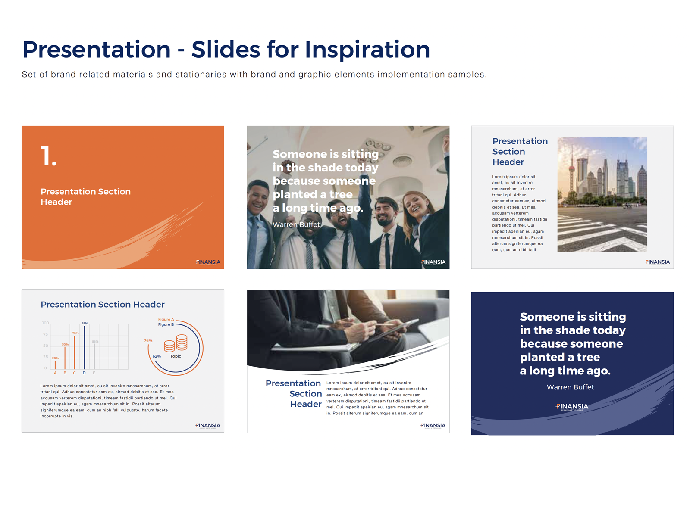690x517 pixels.
Task: Click the large "1." numeral on orange slide
Action: pos(48,156)
